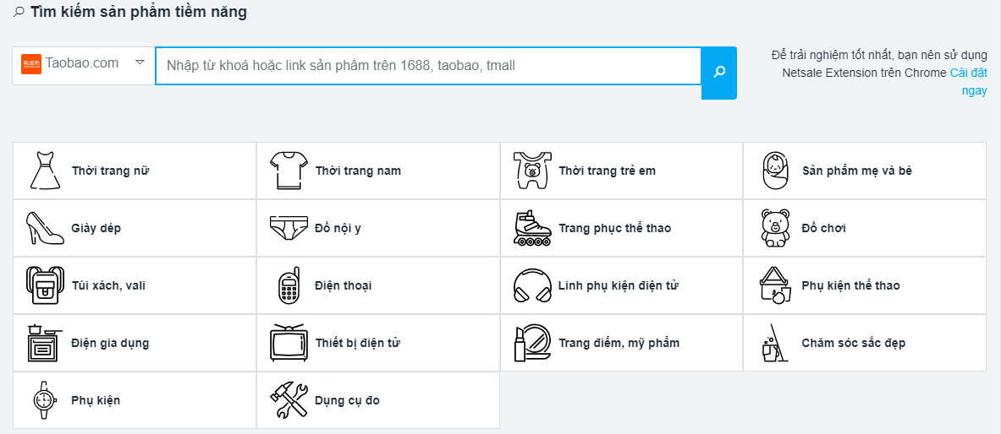1001x434 pixels.
Task: Select the mobile phone Điện thoại icon
Action: coord(289,285)
